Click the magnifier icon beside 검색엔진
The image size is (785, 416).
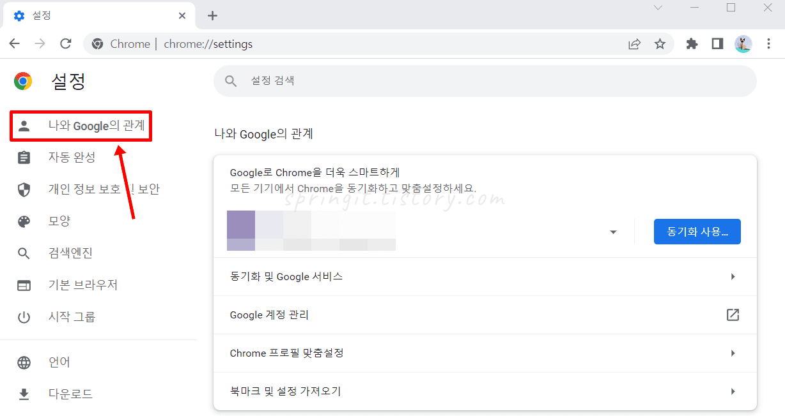(x=24, y=253)
